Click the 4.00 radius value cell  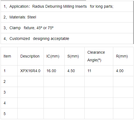[x=123, y=71]
